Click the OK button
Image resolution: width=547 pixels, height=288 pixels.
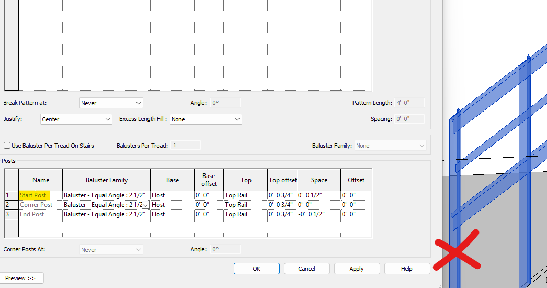256,269
